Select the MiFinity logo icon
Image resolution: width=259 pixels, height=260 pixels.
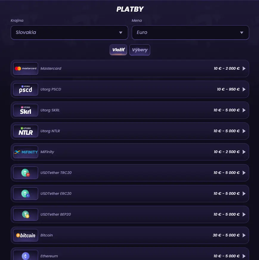26,152
